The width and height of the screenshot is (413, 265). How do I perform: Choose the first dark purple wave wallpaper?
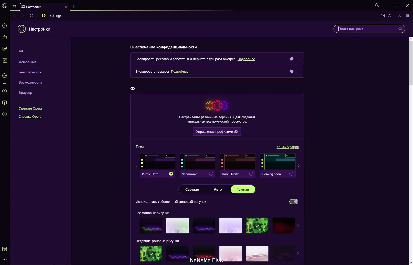click(151, 226)
